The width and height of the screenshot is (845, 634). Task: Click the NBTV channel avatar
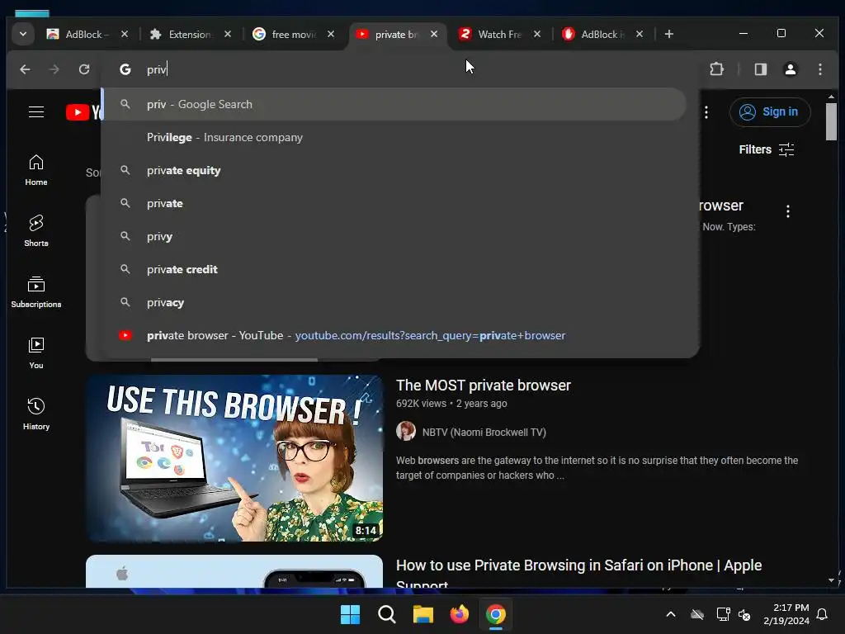pyautogui.click(x=406, y=431)
